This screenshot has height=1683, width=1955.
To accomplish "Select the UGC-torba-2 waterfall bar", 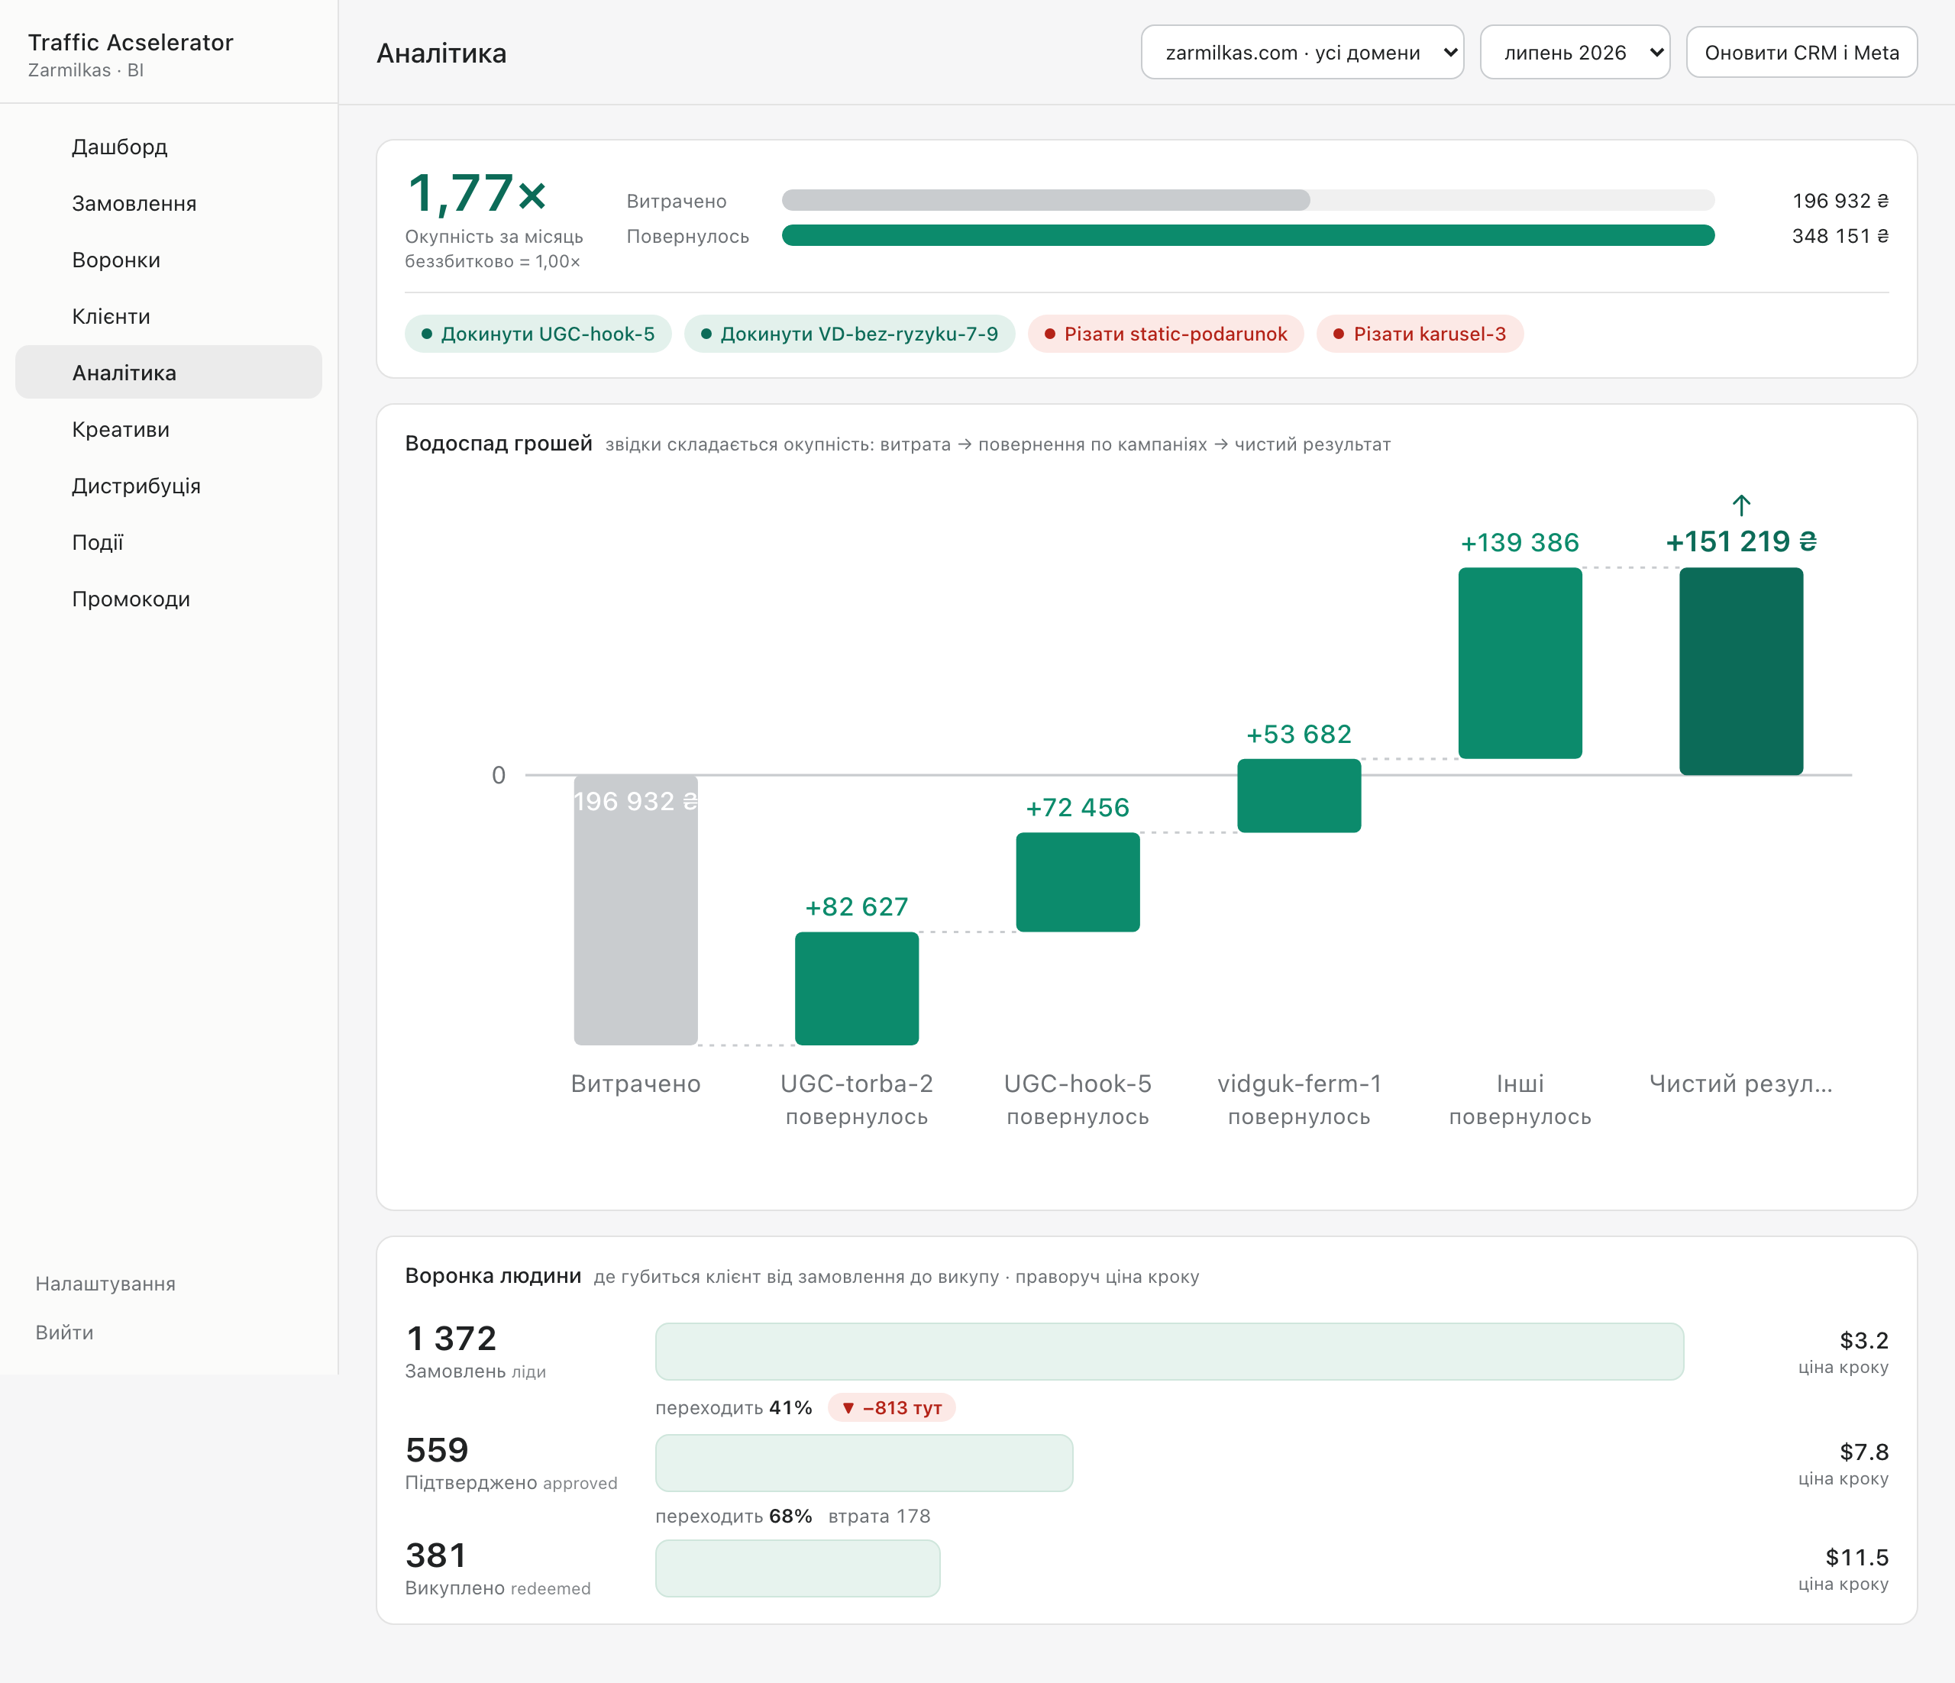I will [x=857, y=989].
